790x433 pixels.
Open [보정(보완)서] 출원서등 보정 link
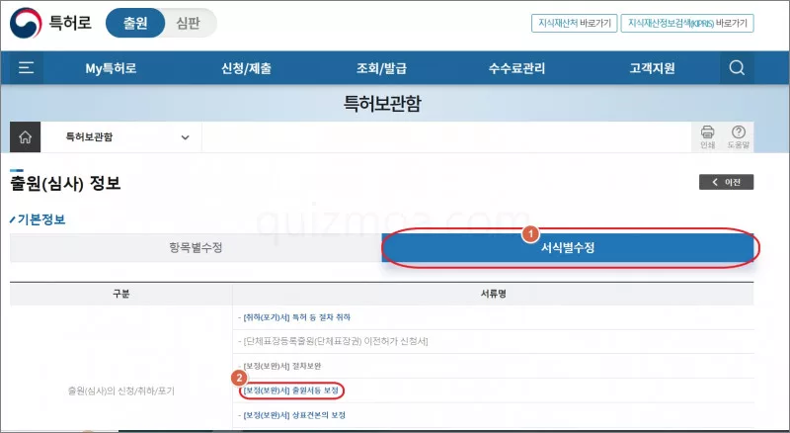[x=290, y=390]
